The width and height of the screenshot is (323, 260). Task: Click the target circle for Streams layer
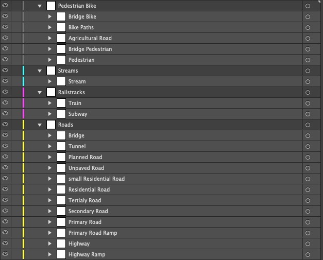308,71
